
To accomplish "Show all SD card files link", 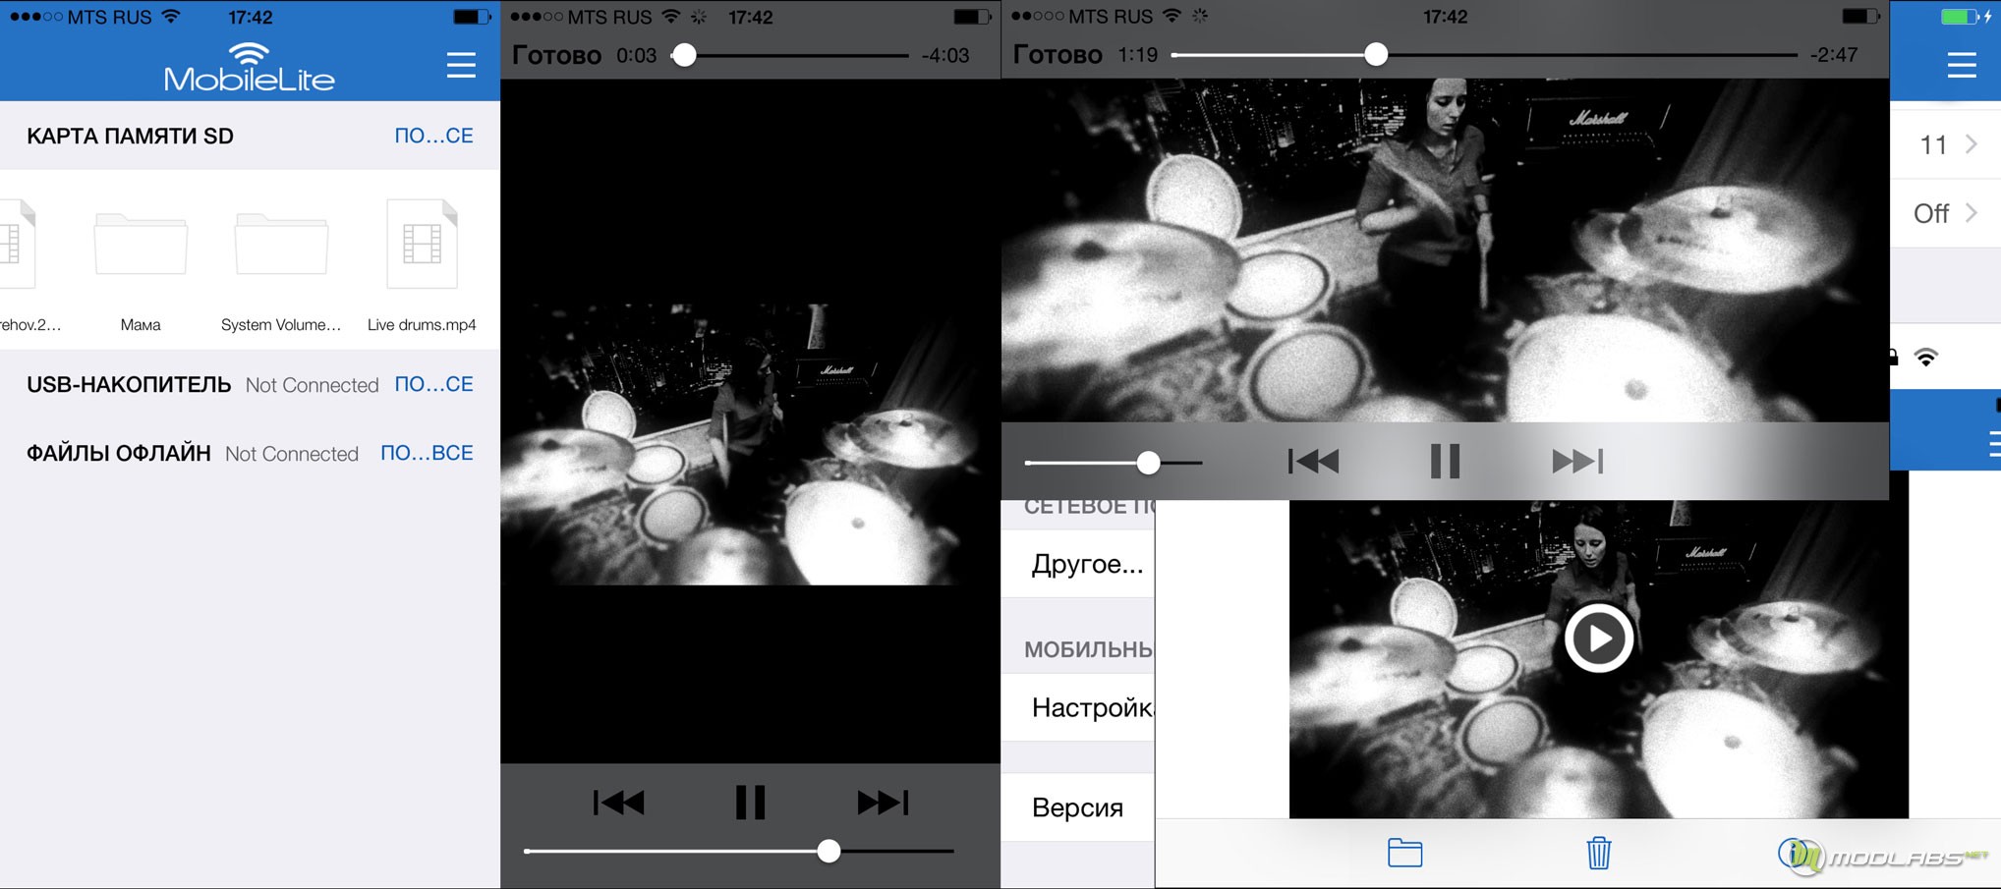I will 433,136.
